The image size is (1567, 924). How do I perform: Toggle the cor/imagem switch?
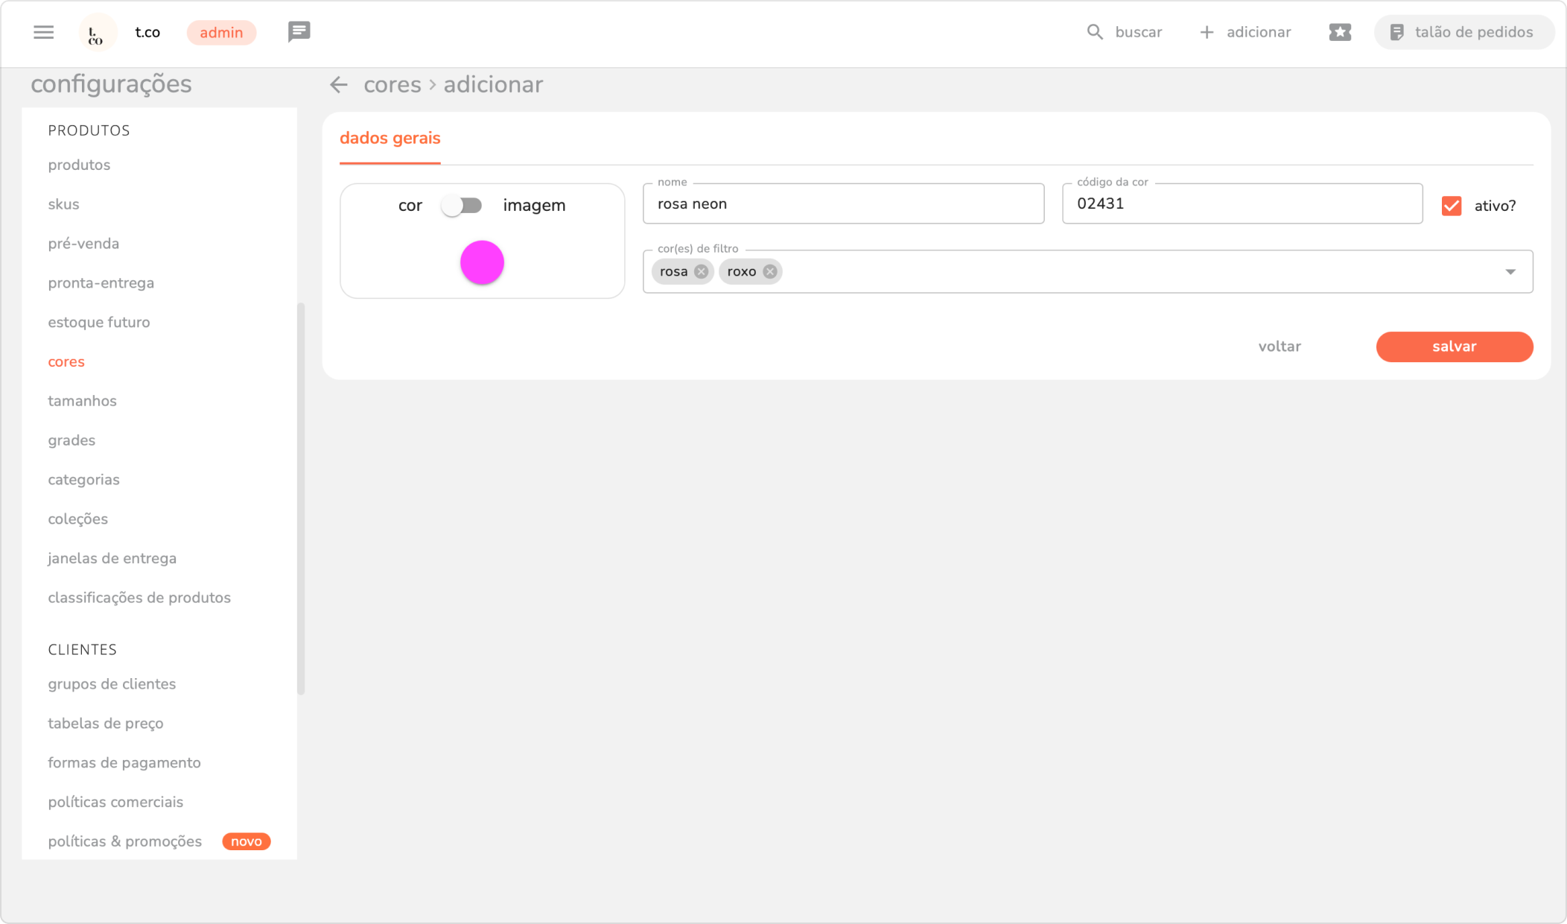click(462, 206)
